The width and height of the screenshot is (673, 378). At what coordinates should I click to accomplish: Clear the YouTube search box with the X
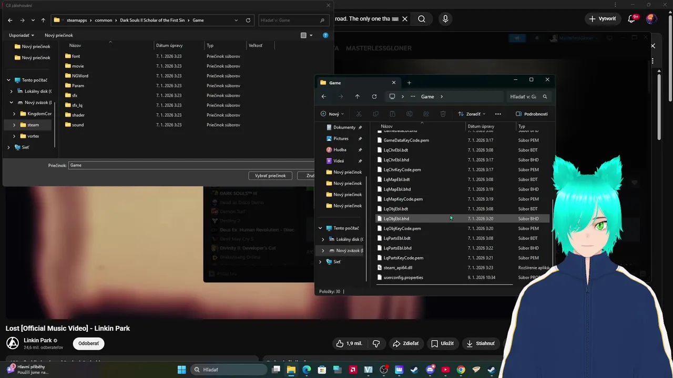pyautogui.click(x=405, y=19)
